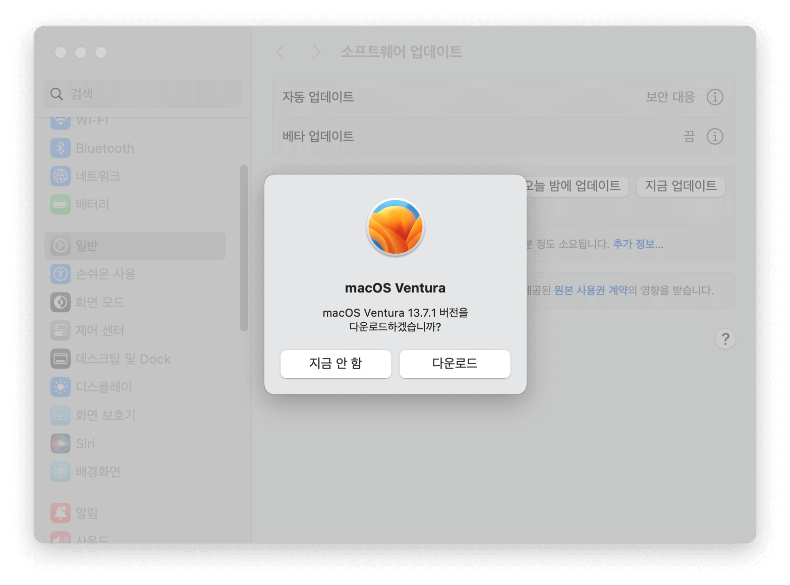790x585 pixels.
Task: Open info for 자동 업데이트
Action: click(x=715, y=97)
